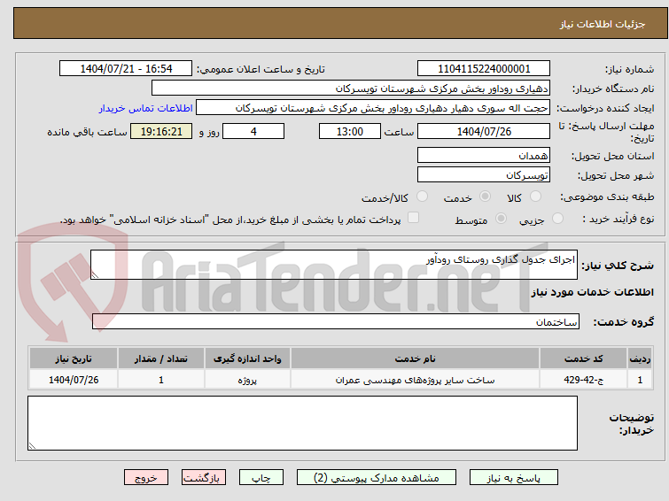This screenshot has height=501, width=669.
Task: Click the need date cell 1404/07/26 in table
Action: pos(74,380)
